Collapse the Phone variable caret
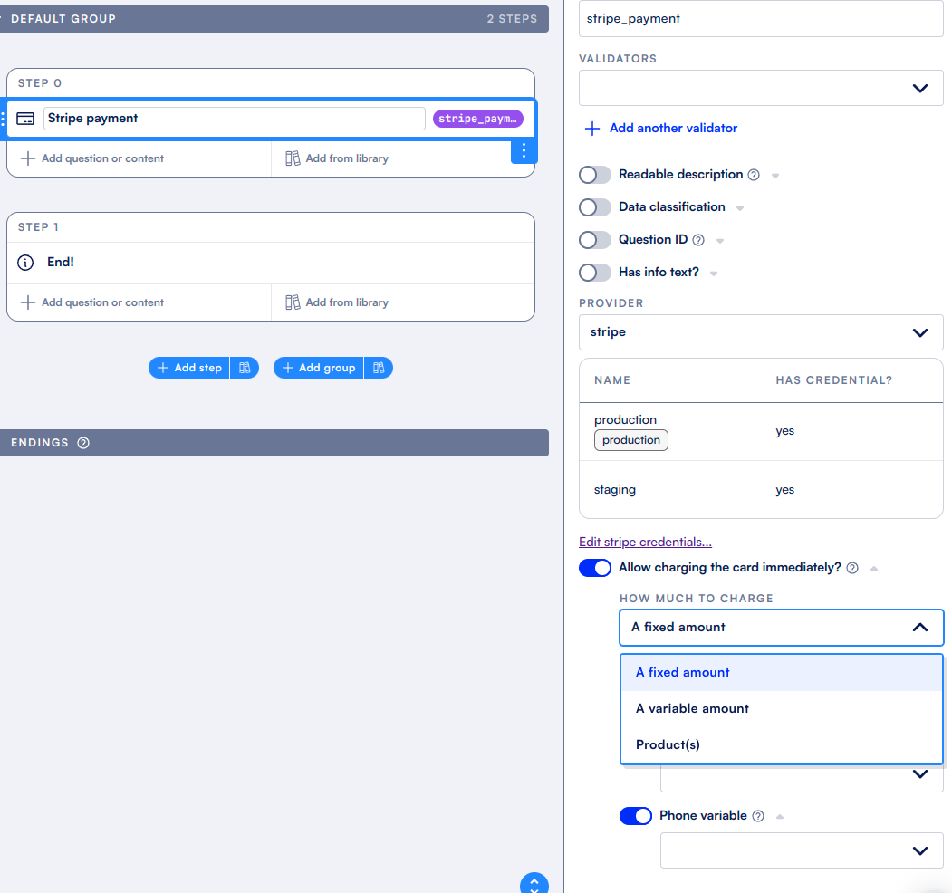 tap(780, 817)
